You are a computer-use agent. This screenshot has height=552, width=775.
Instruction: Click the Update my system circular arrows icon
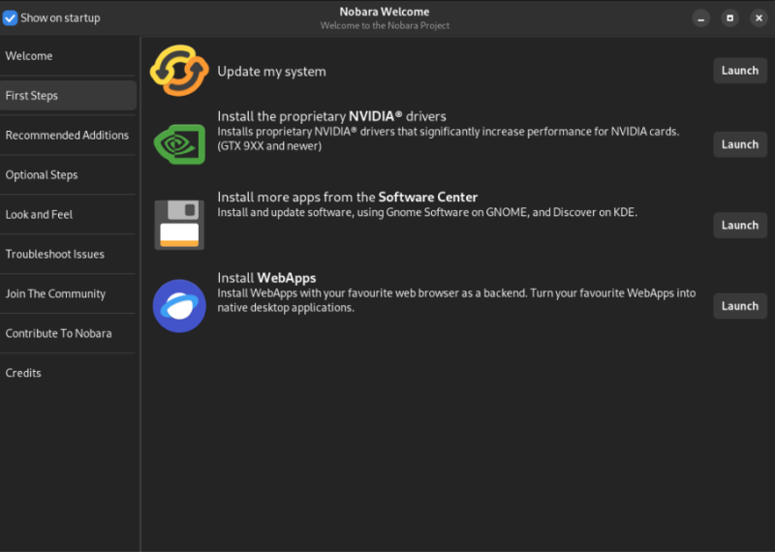tap(179, 71)
